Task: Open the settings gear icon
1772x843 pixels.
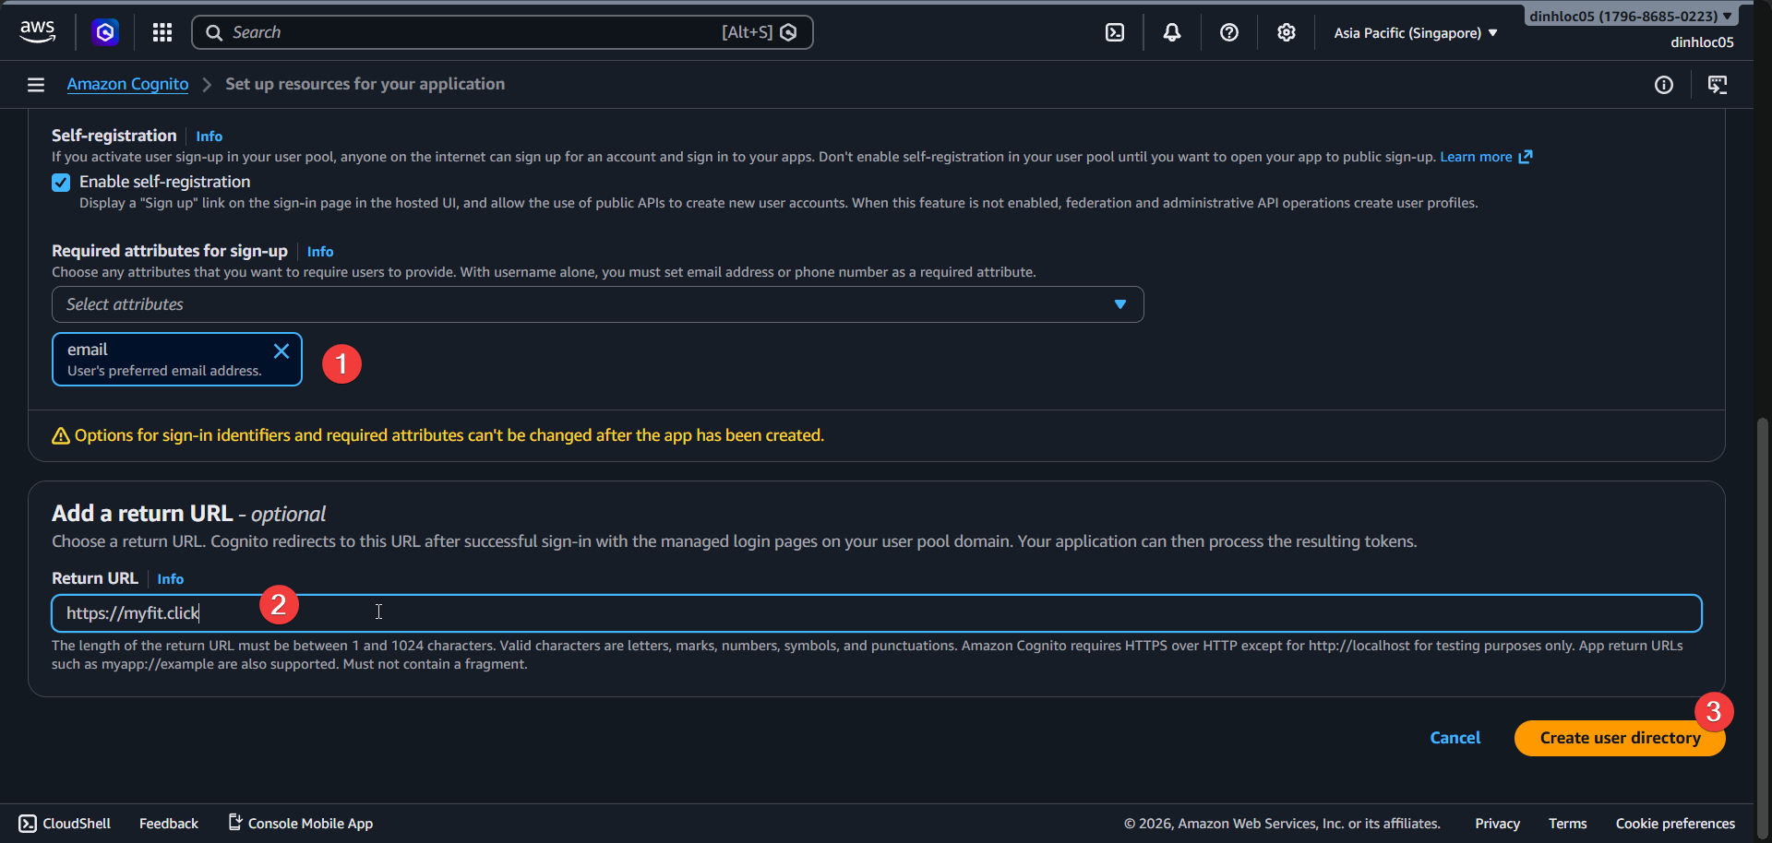Action: click(1286, 31)
